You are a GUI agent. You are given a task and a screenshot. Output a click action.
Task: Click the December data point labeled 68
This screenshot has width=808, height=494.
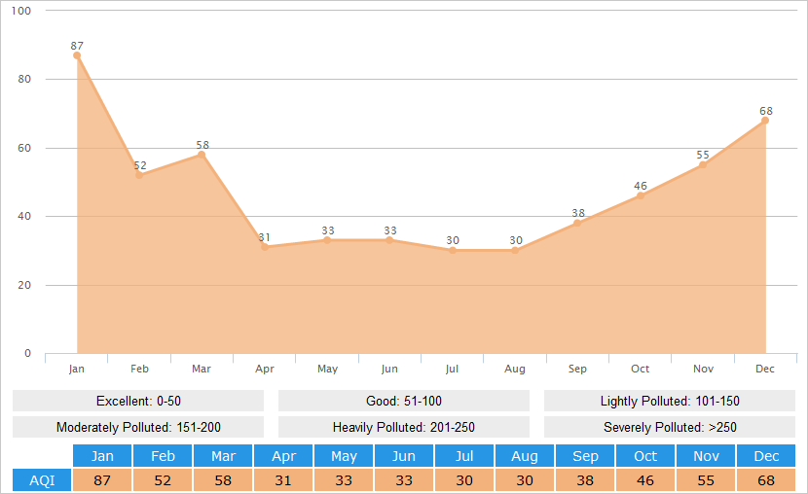click(765, 121)
